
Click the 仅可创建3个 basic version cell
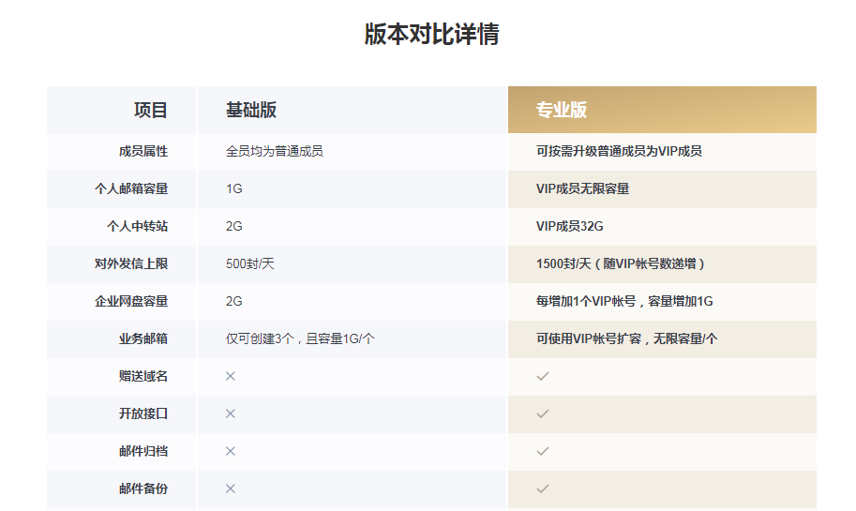point(300,338)
